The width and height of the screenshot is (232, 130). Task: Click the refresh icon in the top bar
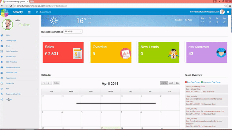pyautogui.click(x=36, y=12)
